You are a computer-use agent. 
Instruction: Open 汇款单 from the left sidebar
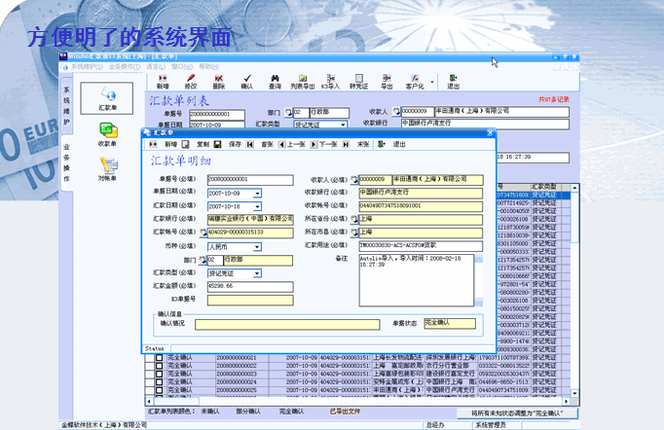click(x=107, y=97)
